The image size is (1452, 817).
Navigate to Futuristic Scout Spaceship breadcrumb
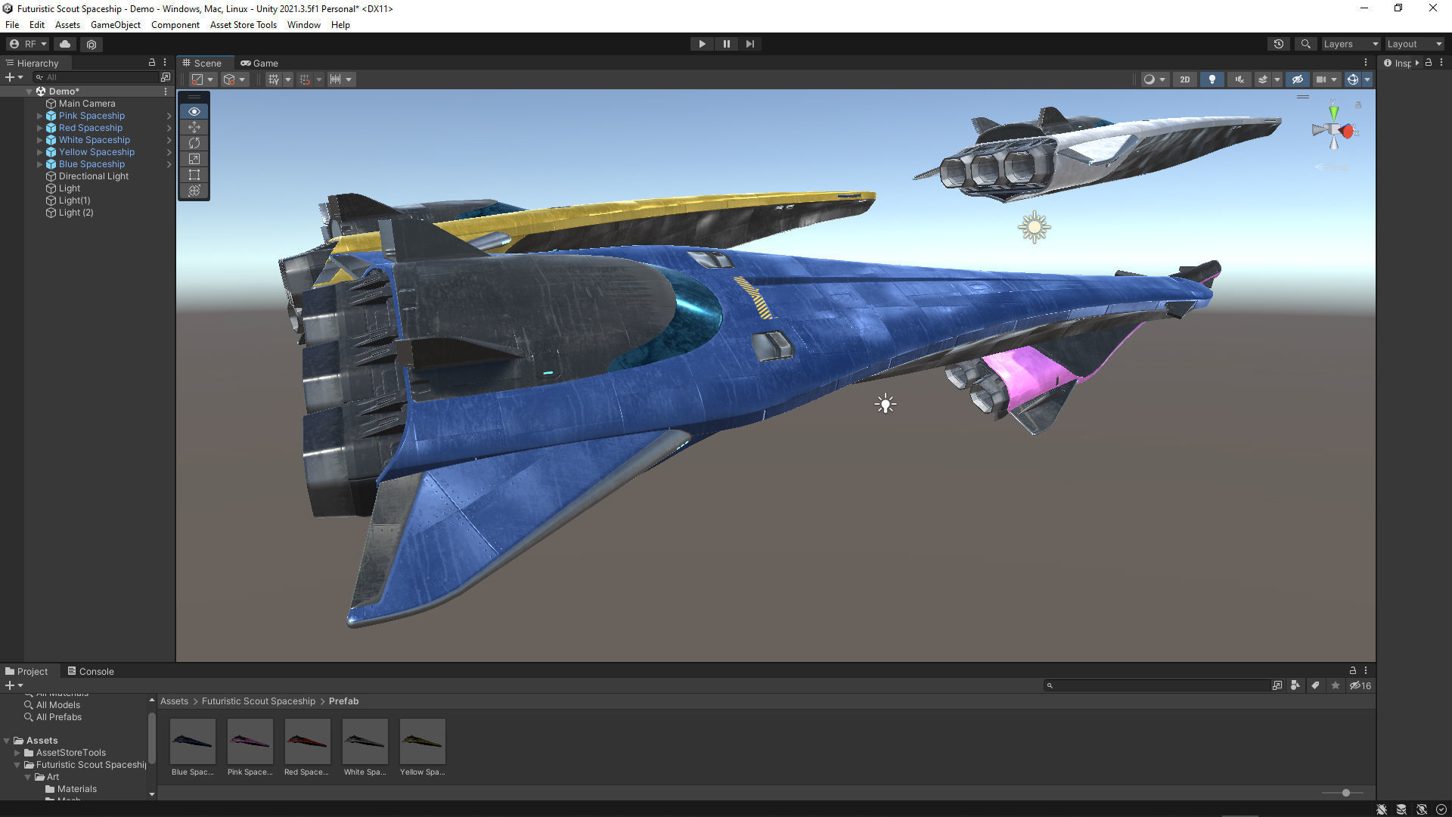tap(259, 701)
